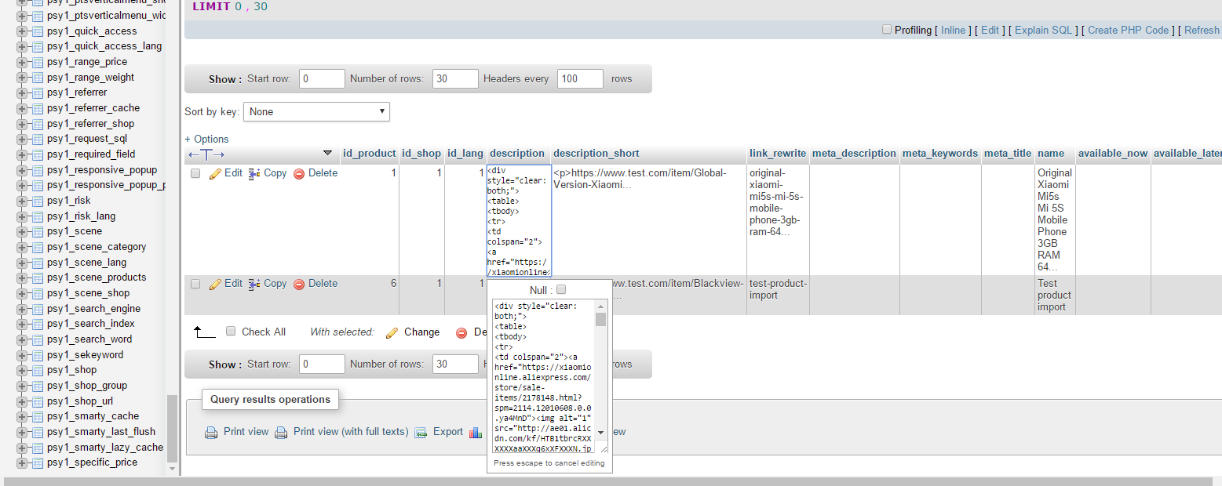
Task: Click the red delete icon beside With selected
Action: 461,332
